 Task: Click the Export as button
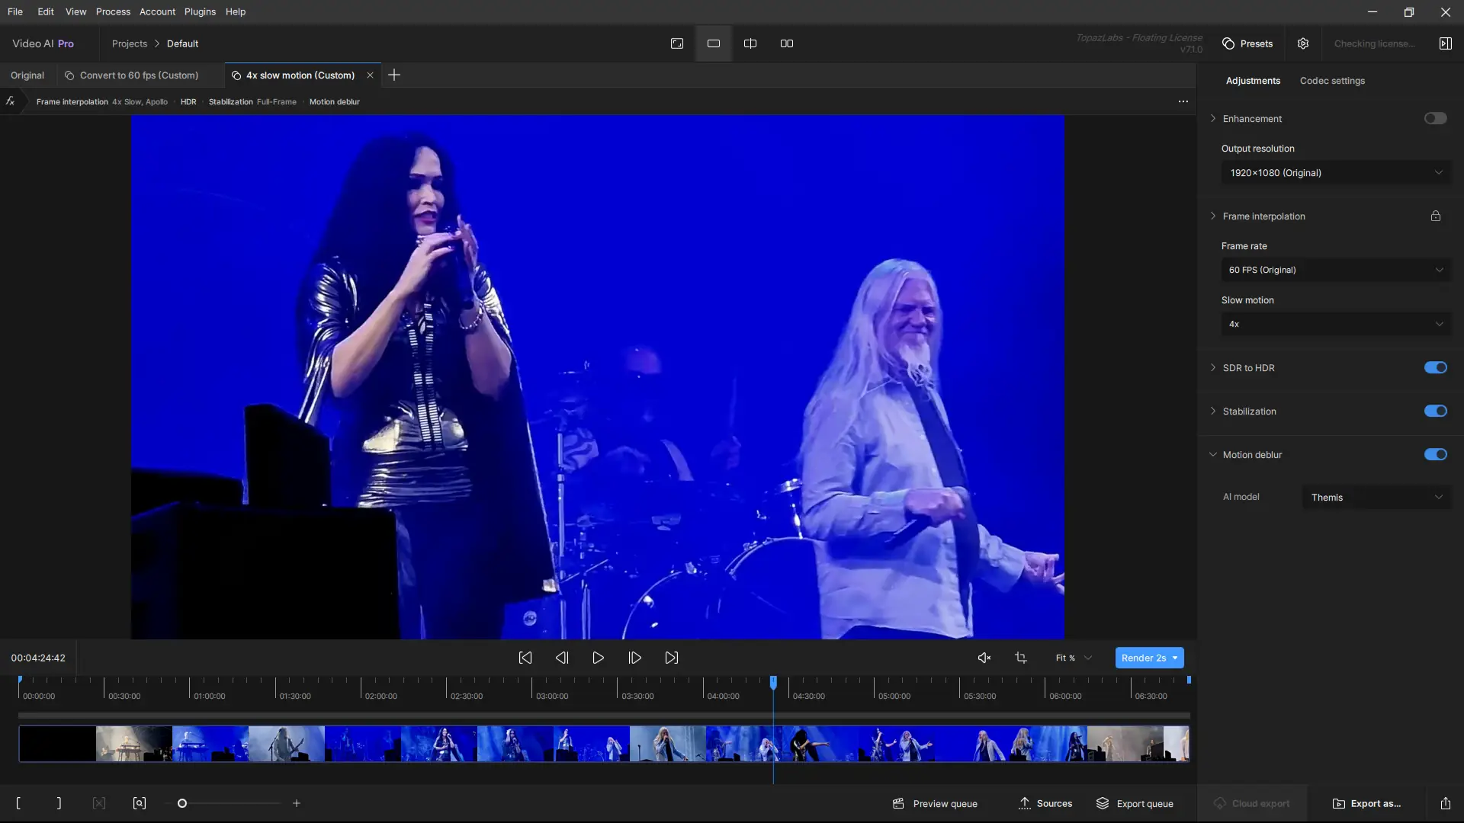pos(1366,803)
